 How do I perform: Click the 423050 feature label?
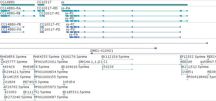point(10,92)
